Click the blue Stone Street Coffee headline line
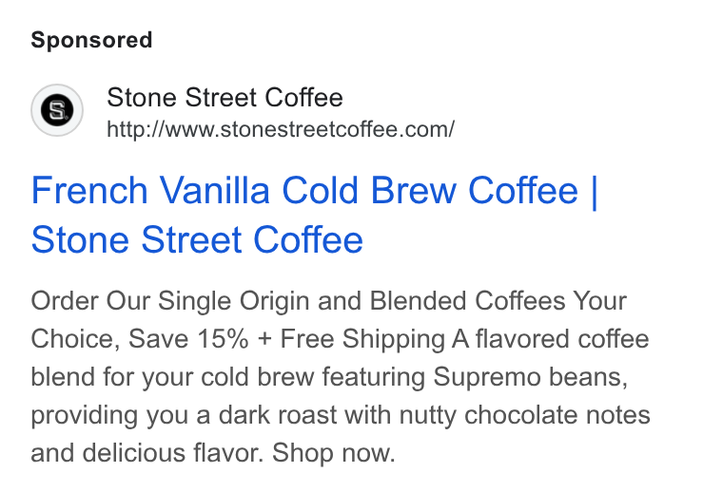This screenshot has width=723, height=492. (197, 239)
